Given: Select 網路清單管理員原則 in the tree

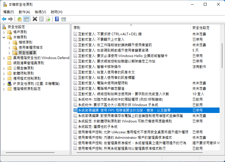Looking at the screenshot, I should tap(29, 63).
